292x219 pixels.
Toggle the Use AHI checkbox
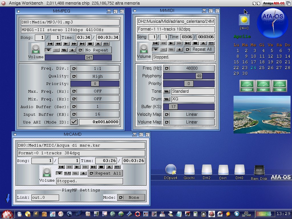click(x=74, y=122)
